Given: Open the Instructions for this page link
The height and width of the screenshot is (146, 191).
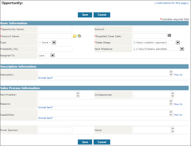Looking at the screenshot, I should [171, 3].
